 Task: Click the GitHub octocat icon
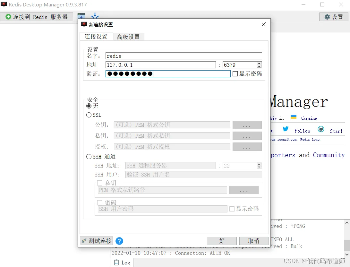(x=321, y=129)
